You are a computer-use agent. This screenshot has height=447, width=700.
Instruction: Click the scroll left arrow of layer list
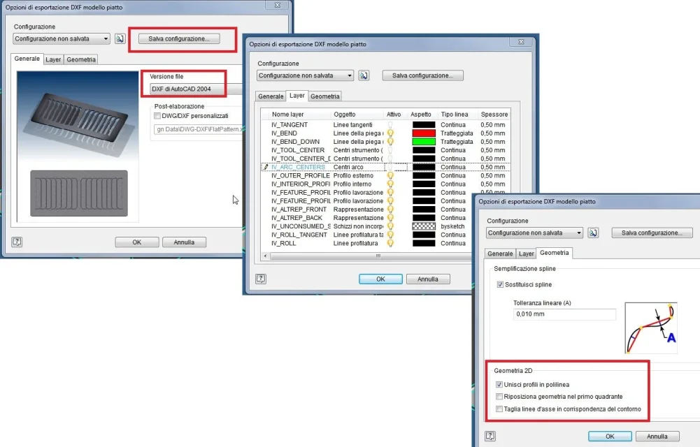[x=265, y=256]
